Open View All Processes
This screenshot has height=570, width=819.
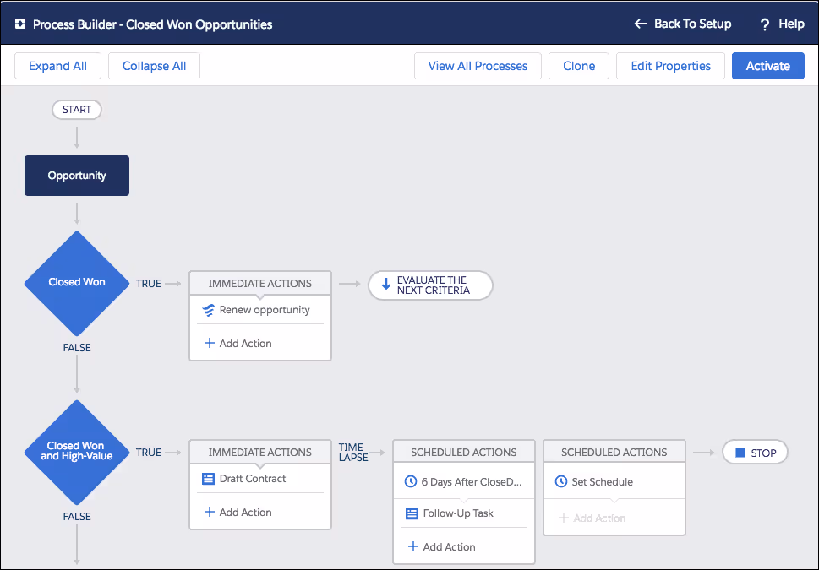[x=478, y=66]
